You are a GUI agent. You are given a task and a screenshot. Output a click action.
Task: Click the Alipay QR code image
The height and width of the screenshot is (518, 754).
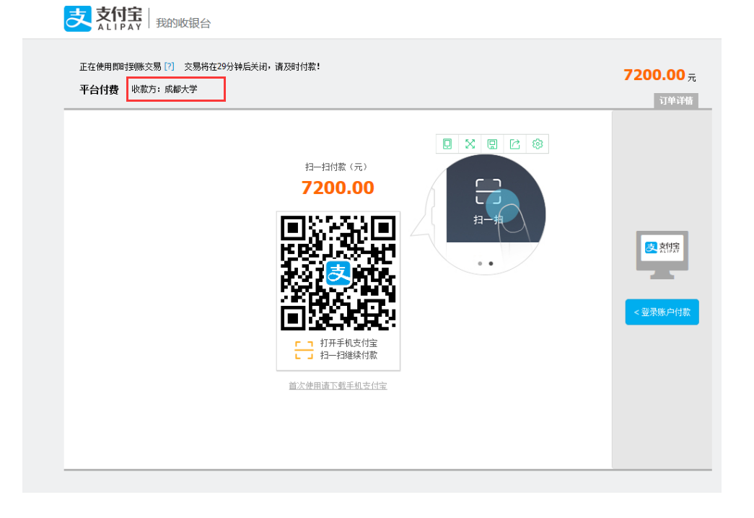click(x=338, y=273)
